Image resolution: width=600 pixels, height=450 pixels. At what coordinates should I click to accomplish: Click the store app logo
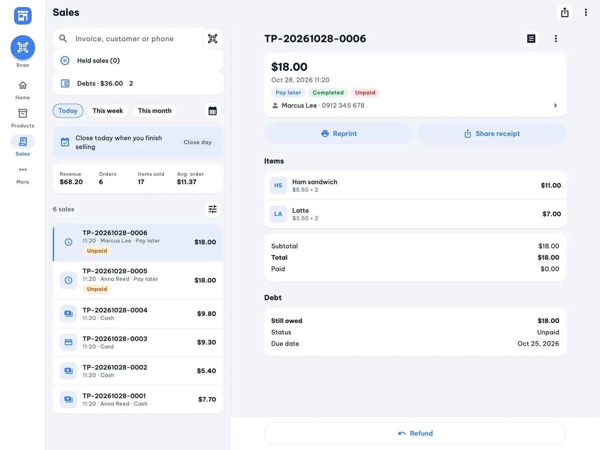[23, 16]
